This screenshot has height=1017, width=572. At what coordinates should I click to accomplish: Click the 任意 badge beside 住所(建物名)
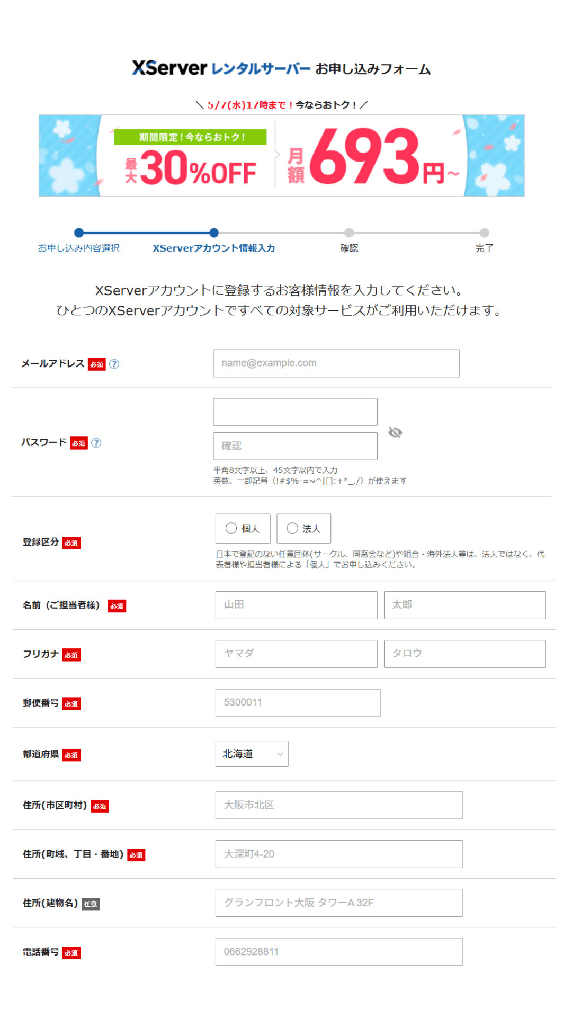pos(91,904)
